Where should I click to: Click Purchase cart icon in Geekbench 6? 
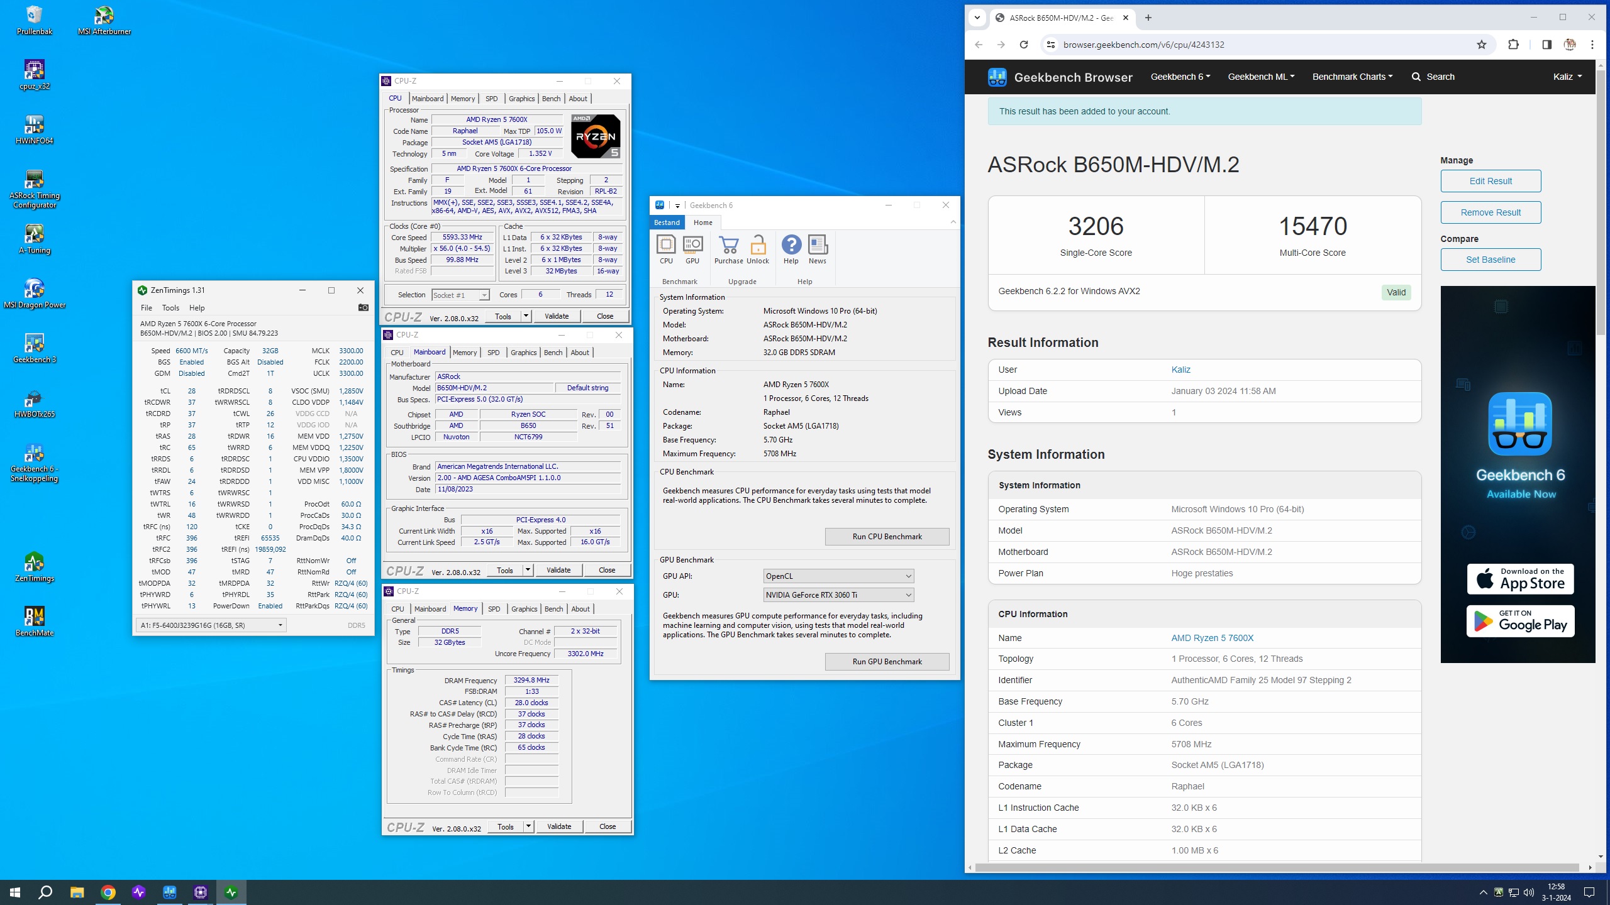point(728,250)
